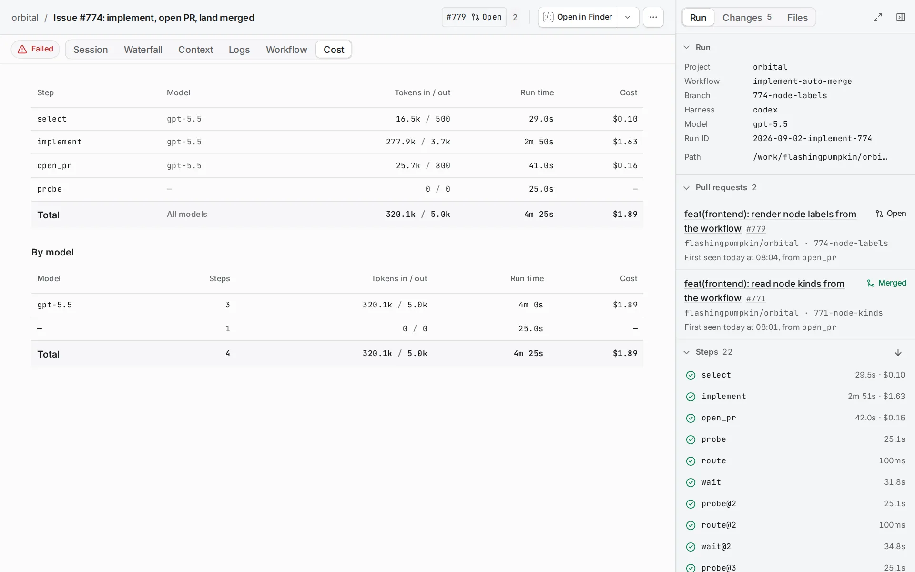The image size is (915, 572).
Task: Click the success check icon beside wait@2 step
Action: [x=691, y=547]
